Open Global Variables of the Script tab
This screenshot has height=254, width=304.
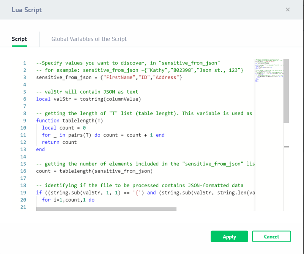click(x=89, y=39)
